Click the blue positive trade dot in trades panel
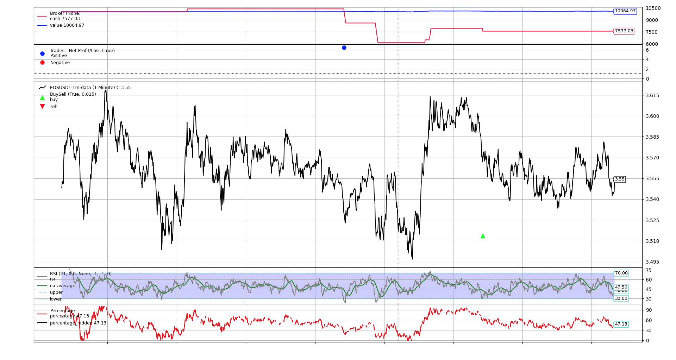This screenshot has width=676, height=360. 344,48
